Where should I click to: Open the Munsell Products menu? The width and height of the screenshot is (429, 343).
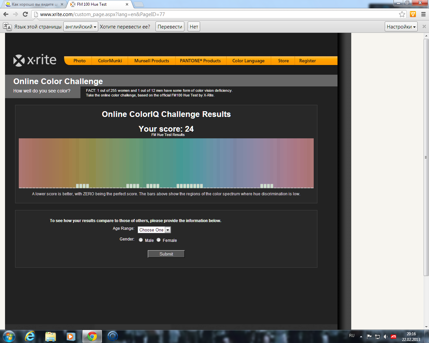click(x=151, y=61)
